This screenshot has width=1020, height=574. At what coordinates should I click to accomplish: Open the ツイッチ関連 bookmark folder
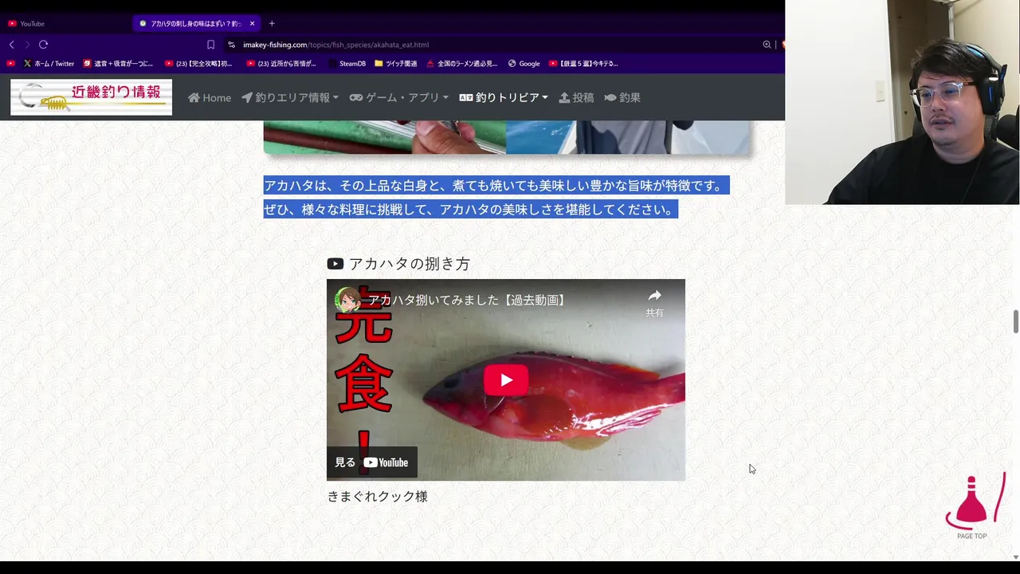[x=395, y=64]
